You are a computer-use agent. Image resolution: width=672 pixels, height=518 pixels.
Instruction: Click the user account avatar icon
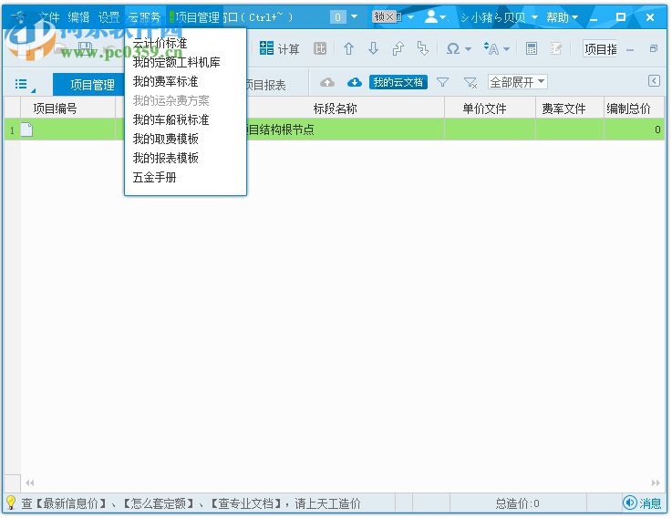coord(431,16)
